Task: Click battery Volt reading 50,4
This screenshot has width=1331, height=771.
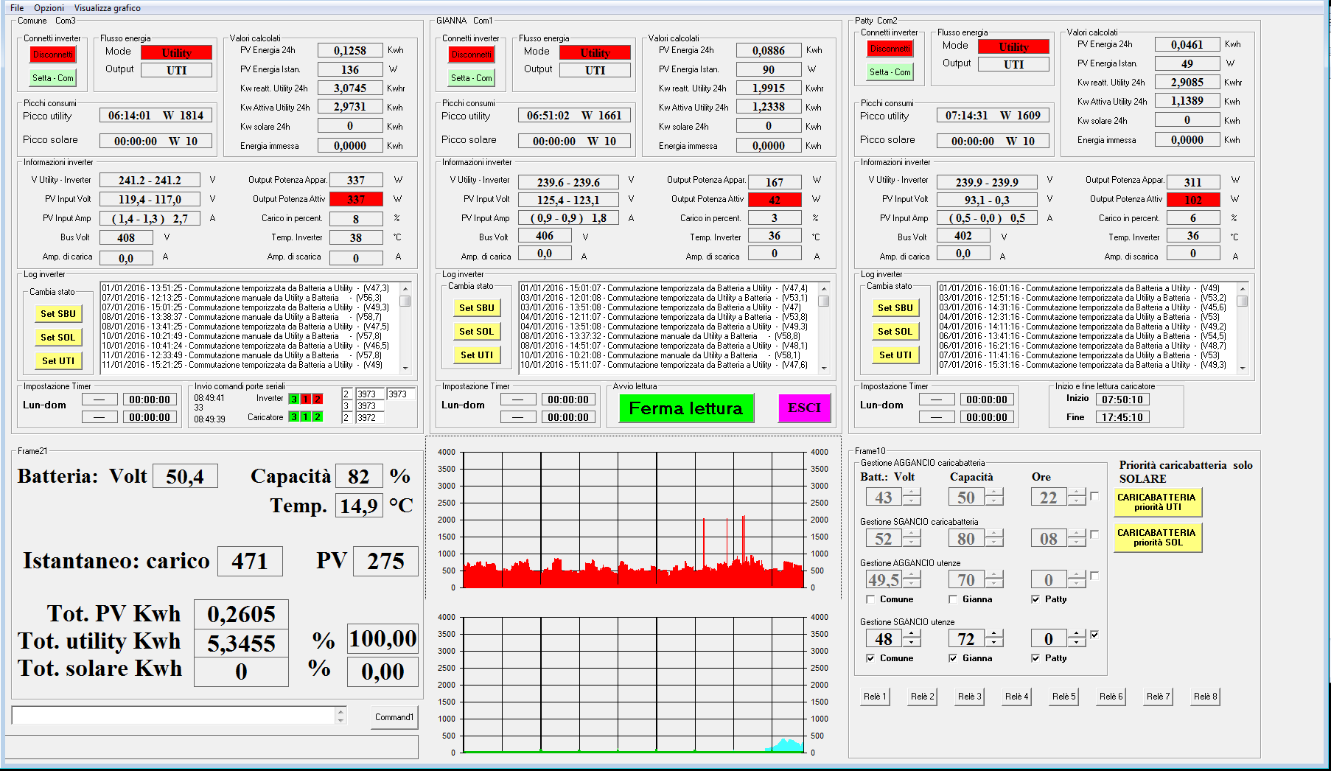Action: click(185, 476)
